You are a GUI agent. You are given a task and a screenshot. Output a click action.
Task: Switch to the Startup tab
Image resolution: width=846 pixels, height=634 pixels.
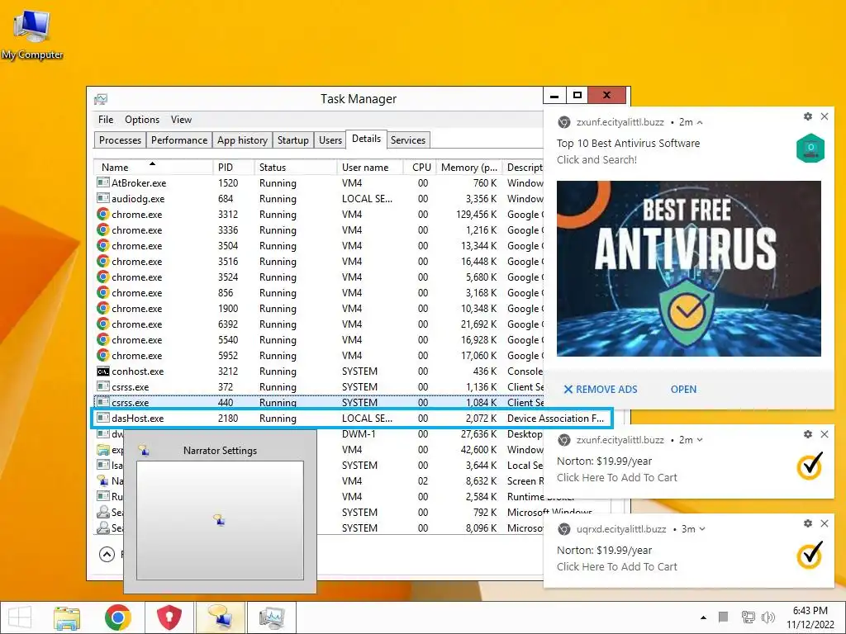[x=293, y=140]
